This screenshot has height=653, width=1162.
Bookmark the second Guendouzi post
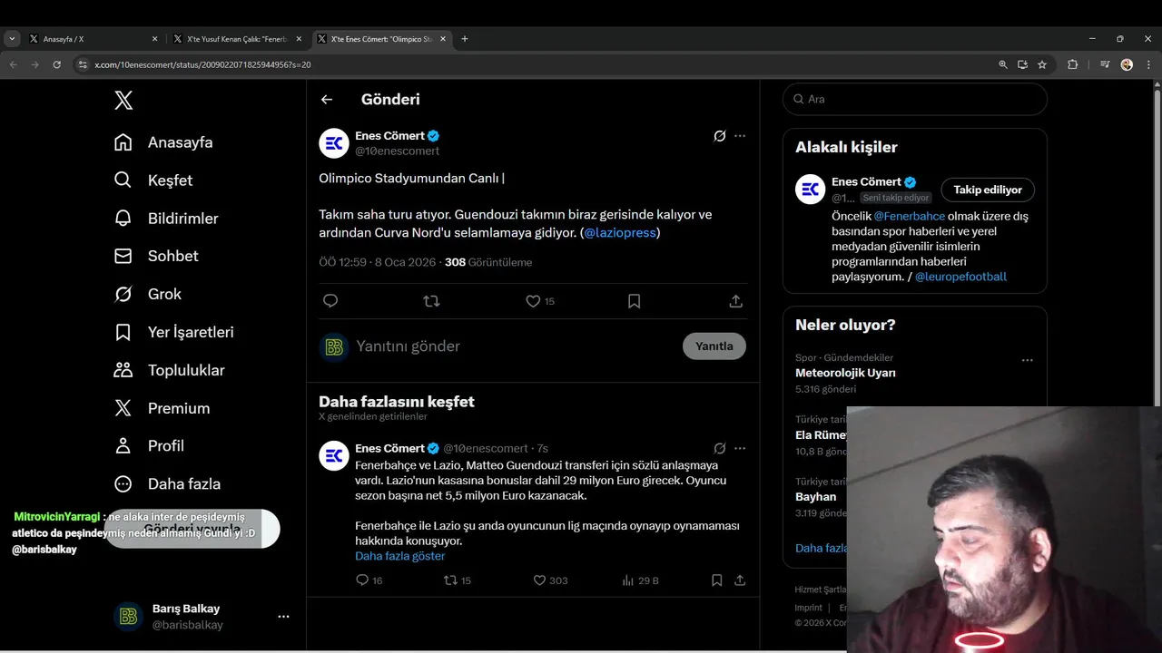coord(716,580)
